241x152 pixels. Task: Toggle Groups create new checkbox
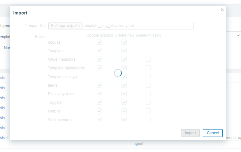[x=124, y=42]
